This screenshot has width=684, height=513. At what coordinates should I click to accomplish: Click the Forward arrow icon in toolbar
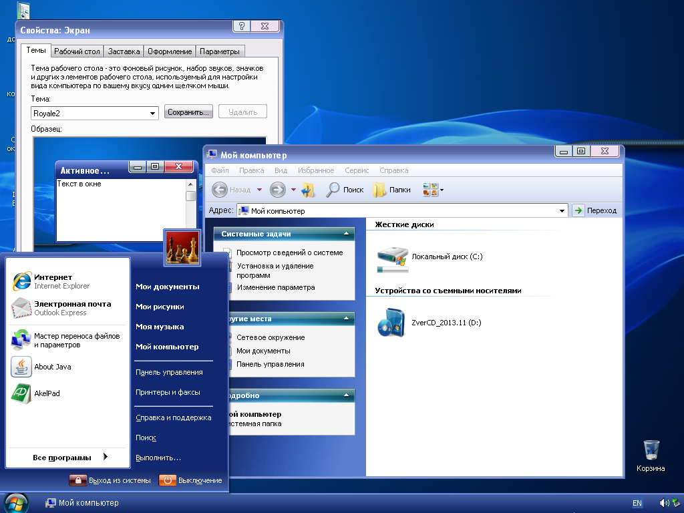click(278, 190)
